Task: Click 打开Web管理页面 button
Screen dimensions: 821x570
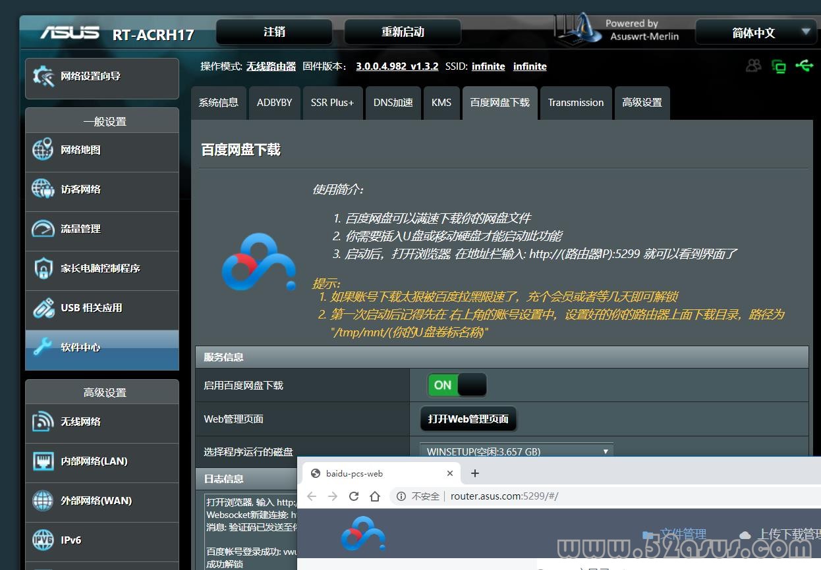Action: tap(468, 419)
